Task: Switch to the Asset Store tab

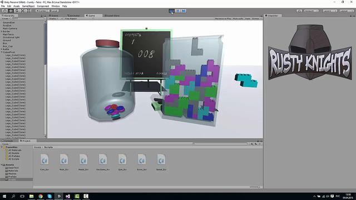Action: [112, 16]
